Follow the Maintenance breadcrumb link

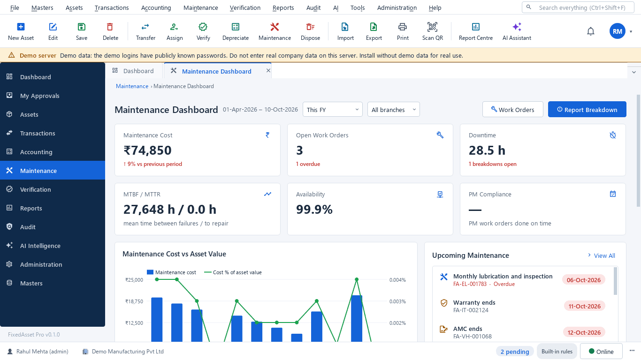click(x=132, y=86)
